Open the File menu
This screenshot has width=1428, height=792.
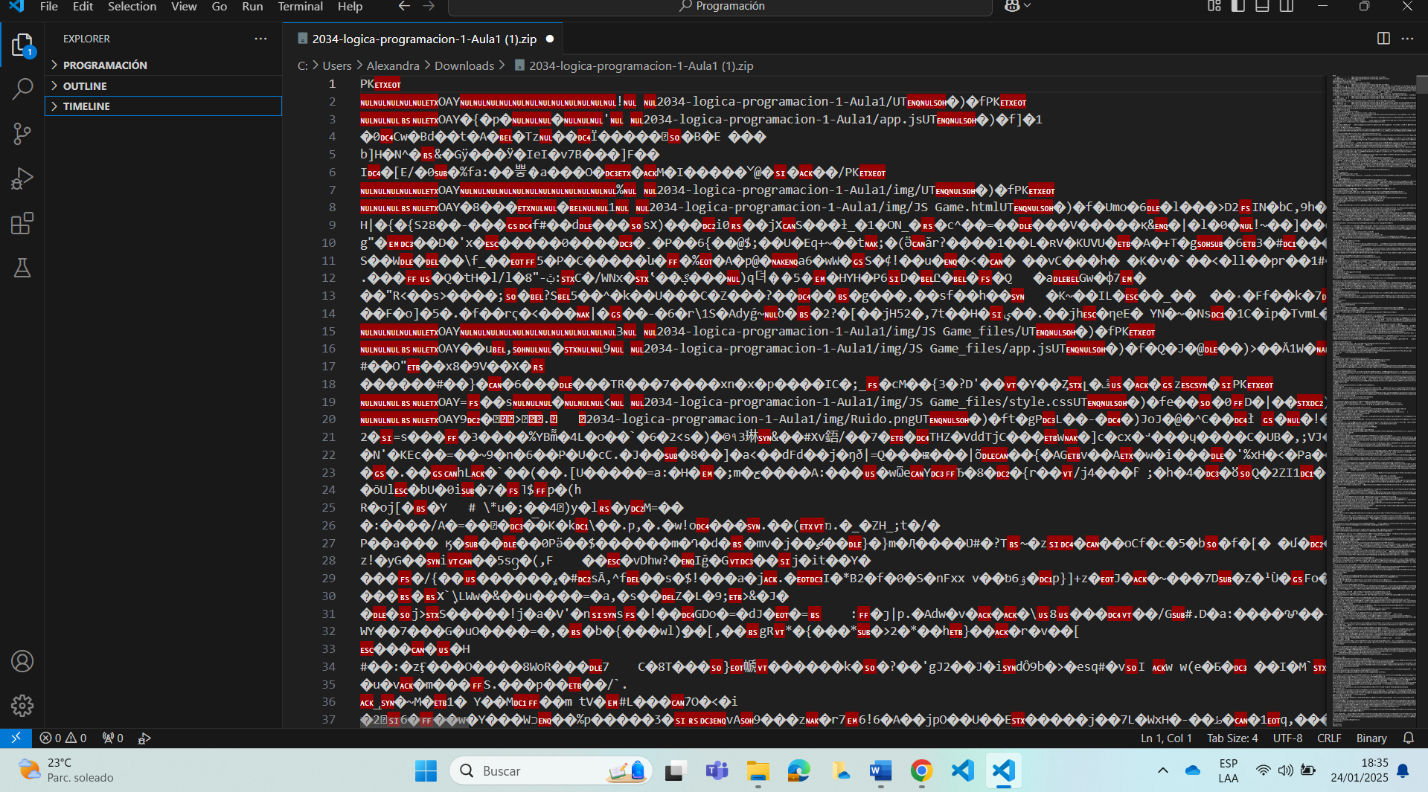[49, 7]
